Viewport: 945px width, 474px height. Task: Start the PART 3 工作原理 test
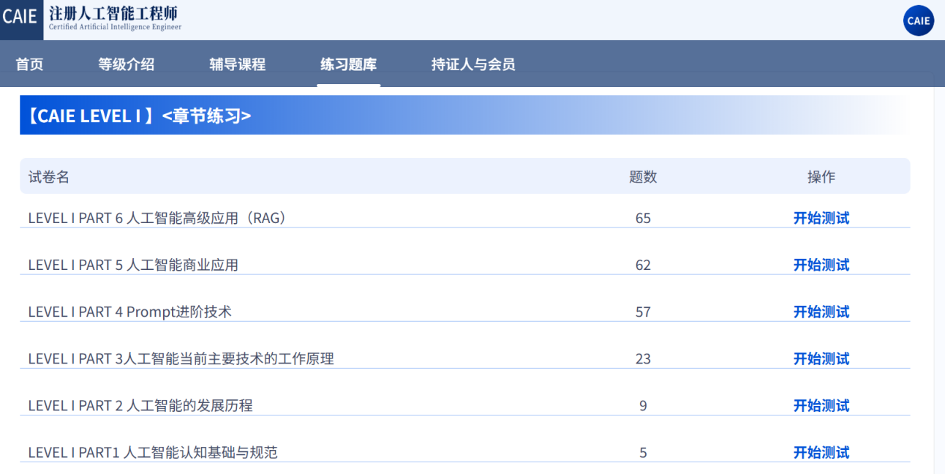click(821, 358)
